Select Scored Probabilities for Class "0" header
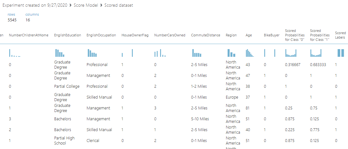 coord(295,35)
